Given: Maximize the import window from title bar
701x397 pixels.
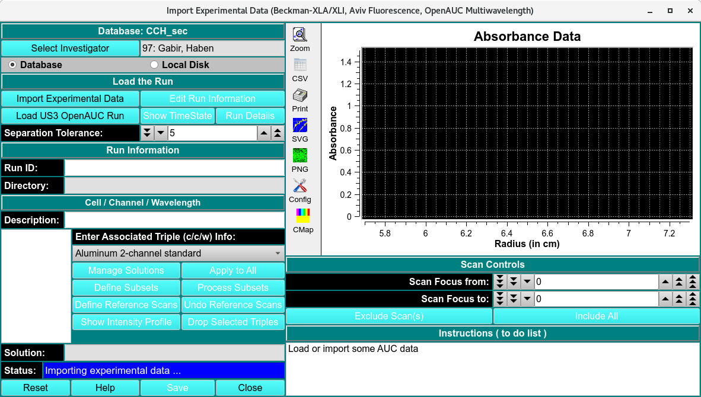Looking at the screenshot, I should (x=670, y=11).
